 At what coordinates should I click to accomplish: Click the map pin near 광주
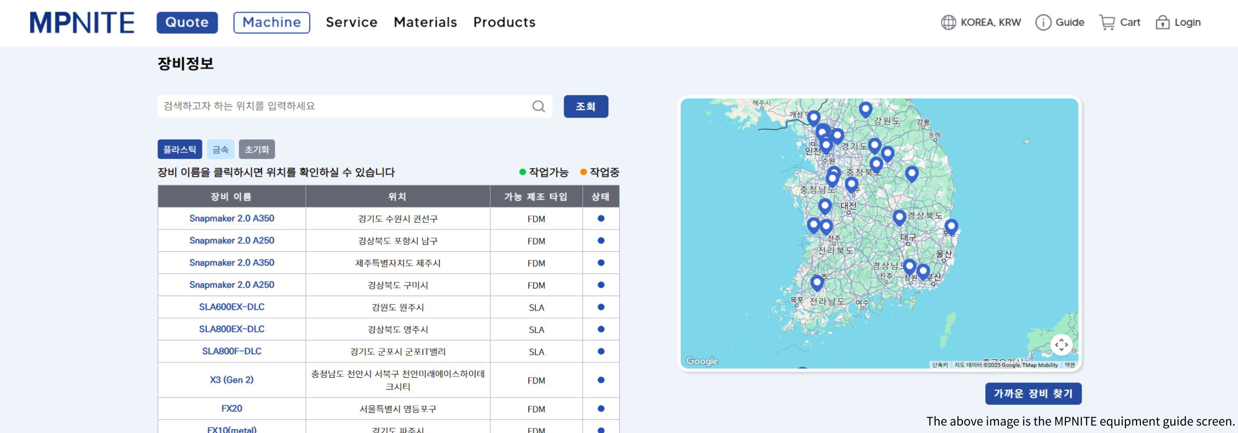[817, 283]
